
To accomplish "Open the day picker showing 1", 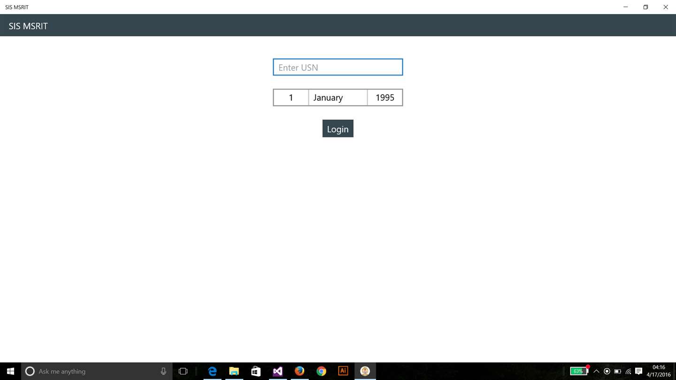I will point(291,98).
